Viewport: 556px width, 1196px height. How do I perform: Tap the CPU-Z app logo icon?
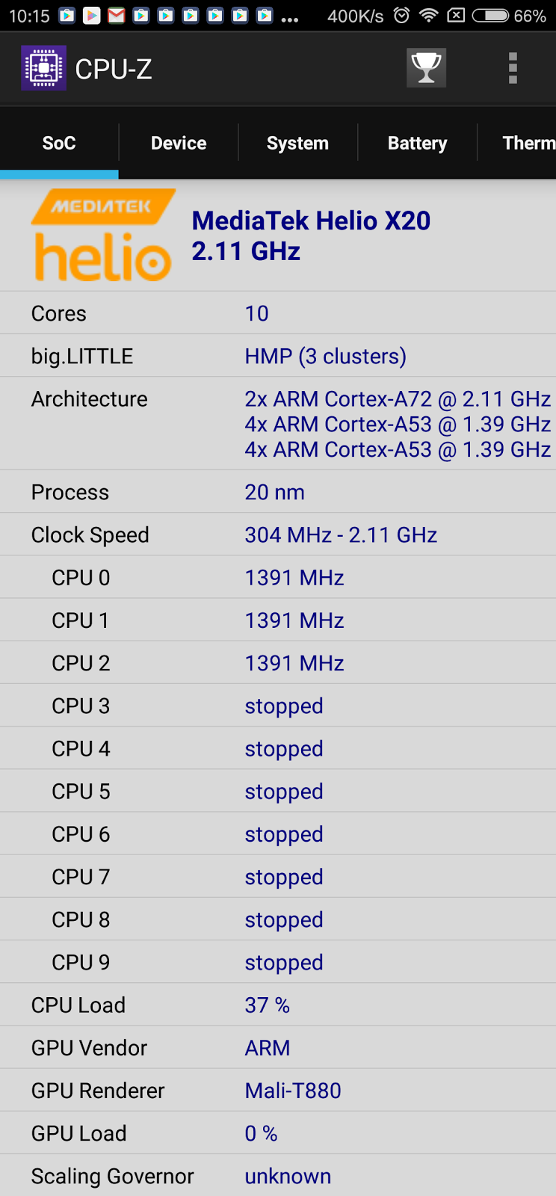tap(43, 68)
